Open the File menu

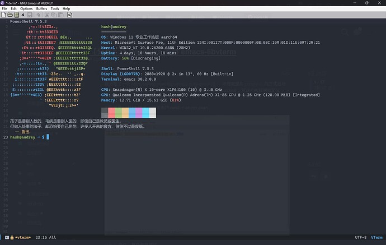pyautogui.click(x=4, y=9)
